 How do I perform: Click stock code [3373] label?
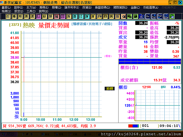coord(15,25)
